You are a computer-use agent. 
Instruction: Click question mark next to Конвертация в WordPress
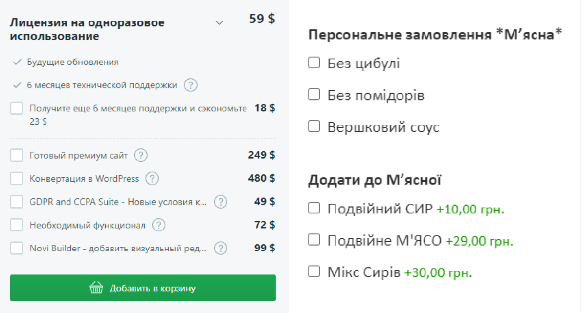pyautogui.click(x=152, y=178)
